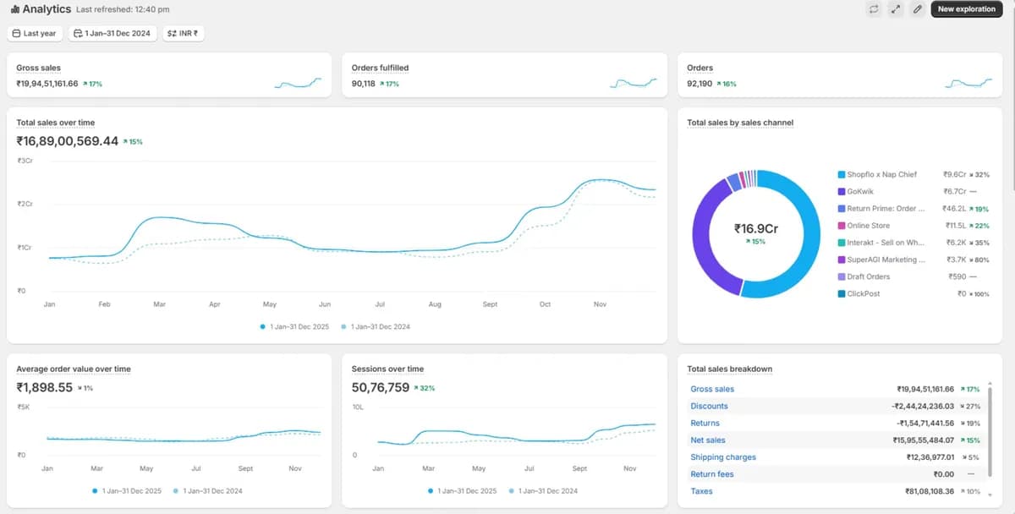Open the Orders card title

pos(700,68)
